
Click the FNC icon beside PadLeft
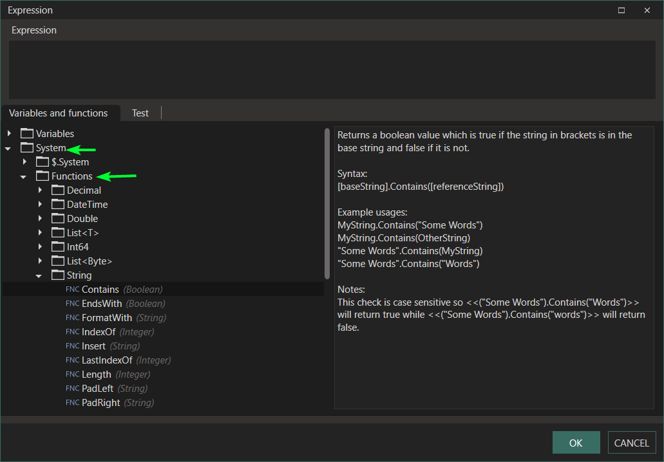coord(72,389)
